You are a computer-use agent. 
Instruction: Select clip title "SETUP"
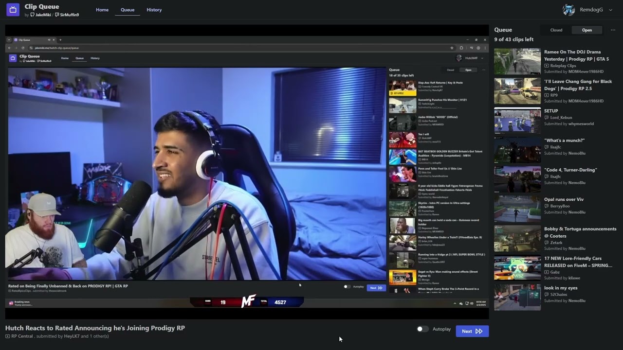[x=551, y=111]
